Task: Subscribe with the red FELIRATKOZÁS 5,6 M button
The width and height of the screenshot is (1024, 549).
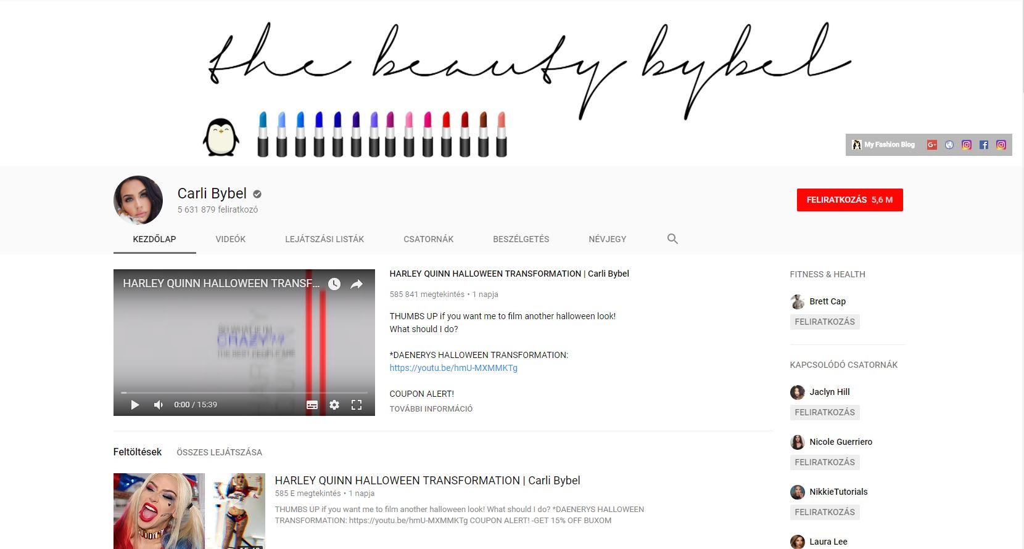Action: click(x=849, y=200)
